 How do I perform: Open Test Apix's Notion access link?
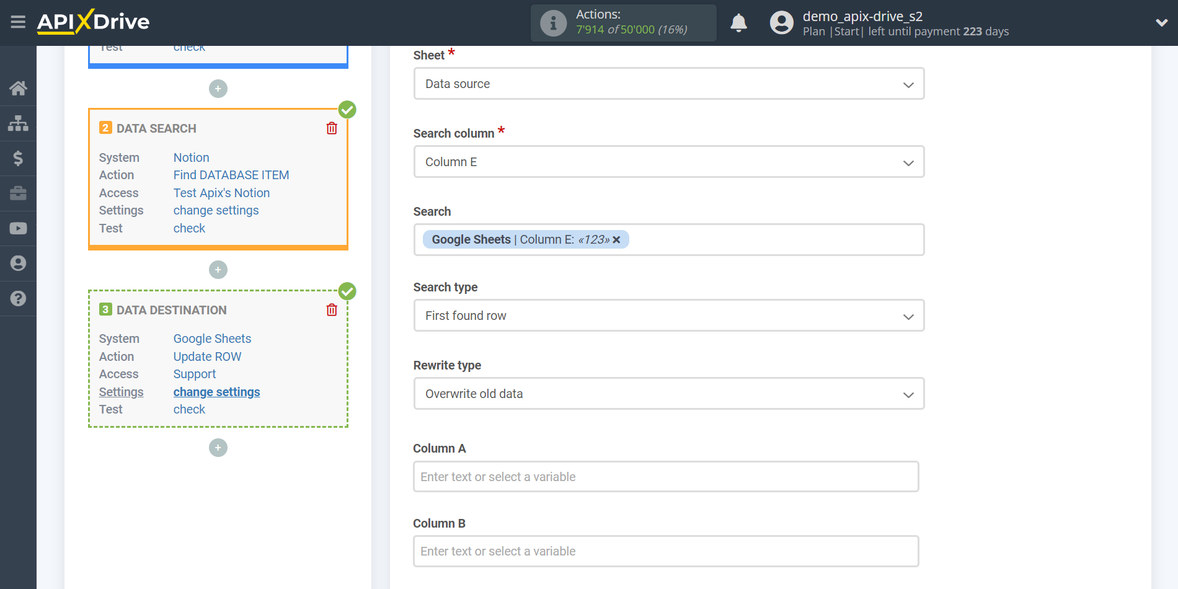tap(221, 193)
